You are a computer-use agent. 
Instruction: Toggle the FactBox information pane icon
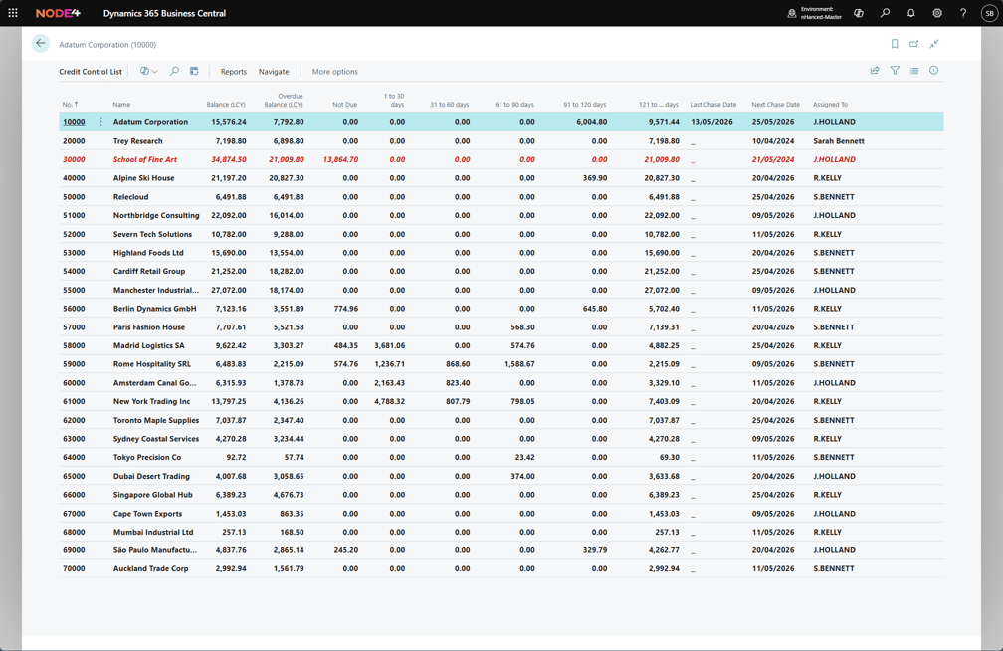click(934, 71)
